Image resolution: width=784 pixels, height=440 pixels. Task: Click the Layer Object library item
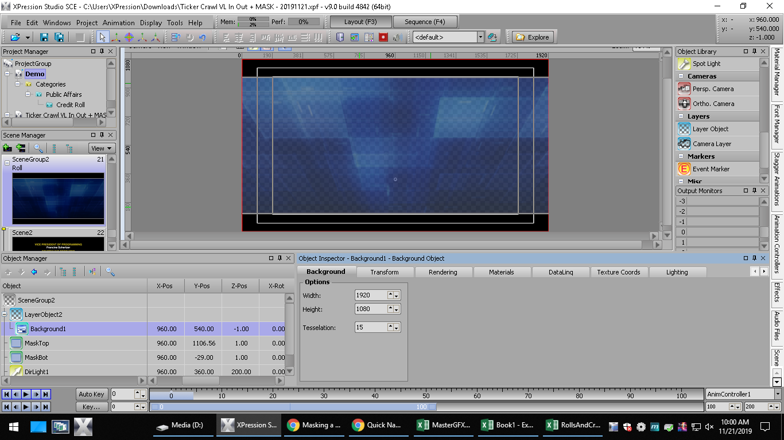(710, 129)
